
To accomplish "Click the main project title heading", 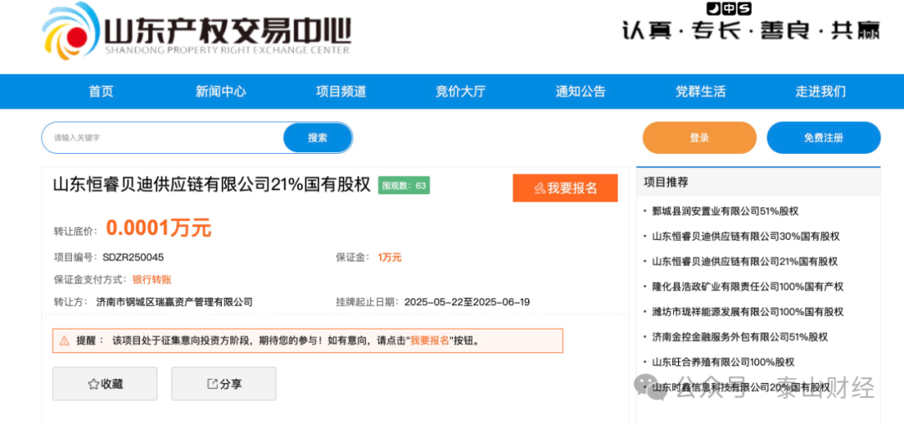I will coord(212,185).
